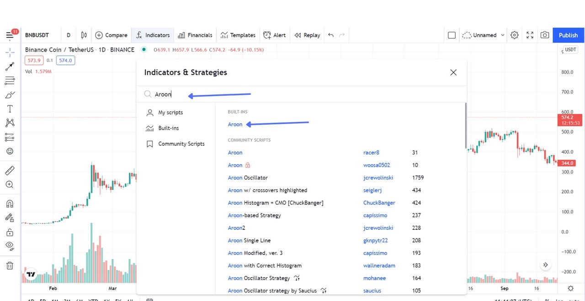Click the blue 574.0 buy price button
The width and height of the screenshot is (585, 301).
click(x=65, y=60)
